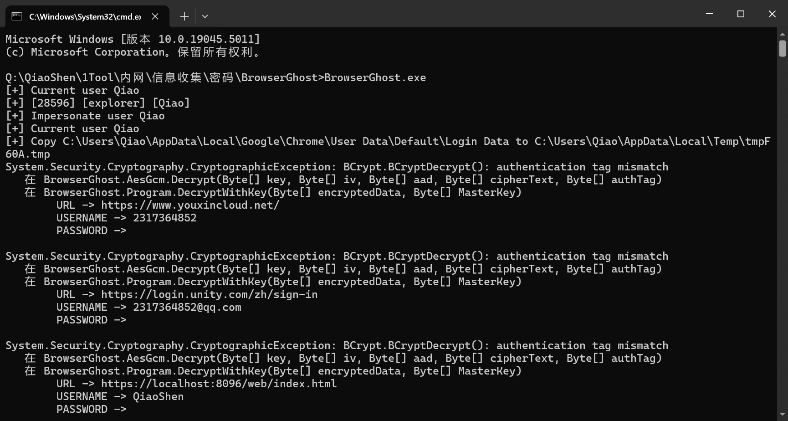Select the C:\Windows\System32\cmd.exe tab
Image resolution: width=788 pixels, height=421 pixels.
point(85,16)
